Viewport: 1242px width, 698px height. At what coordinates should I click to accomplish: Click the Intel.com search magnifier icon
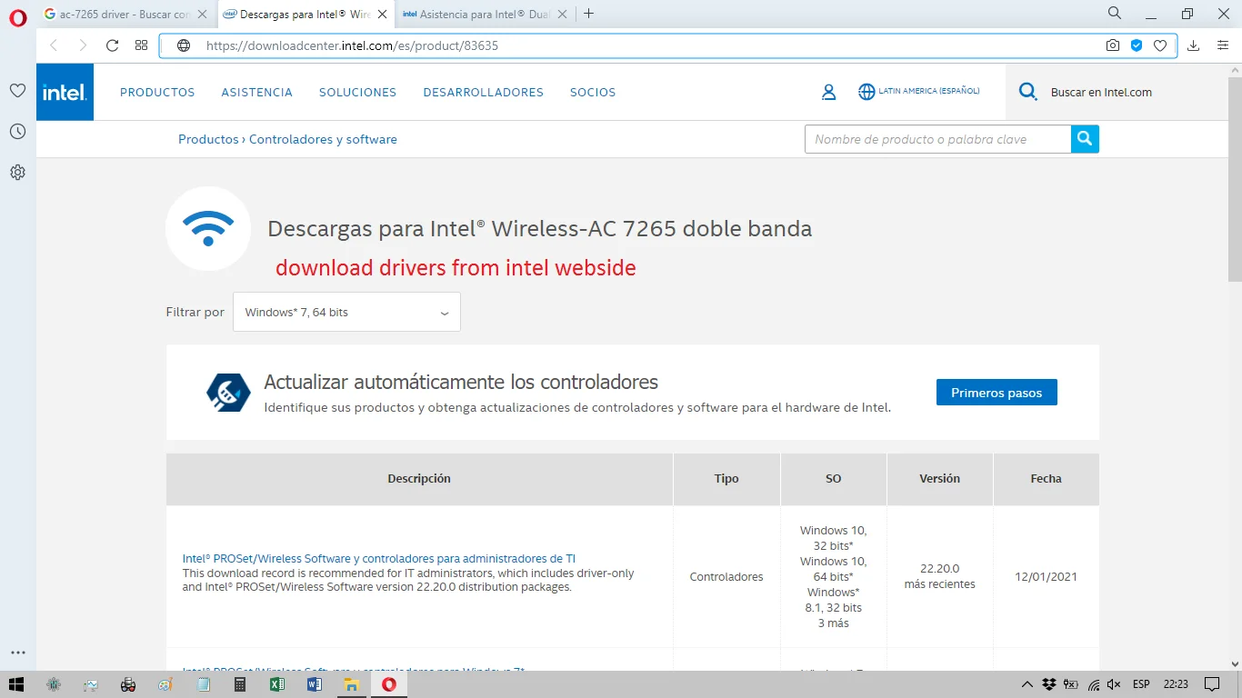(x=1028, y=92)
